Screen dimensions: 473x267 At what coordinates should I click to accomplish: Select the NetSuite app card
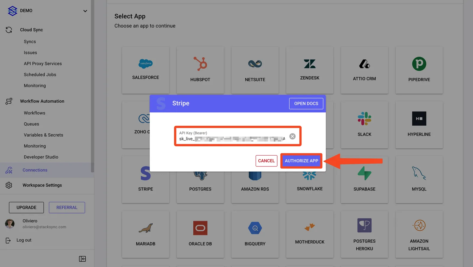[x=255, y=70]
